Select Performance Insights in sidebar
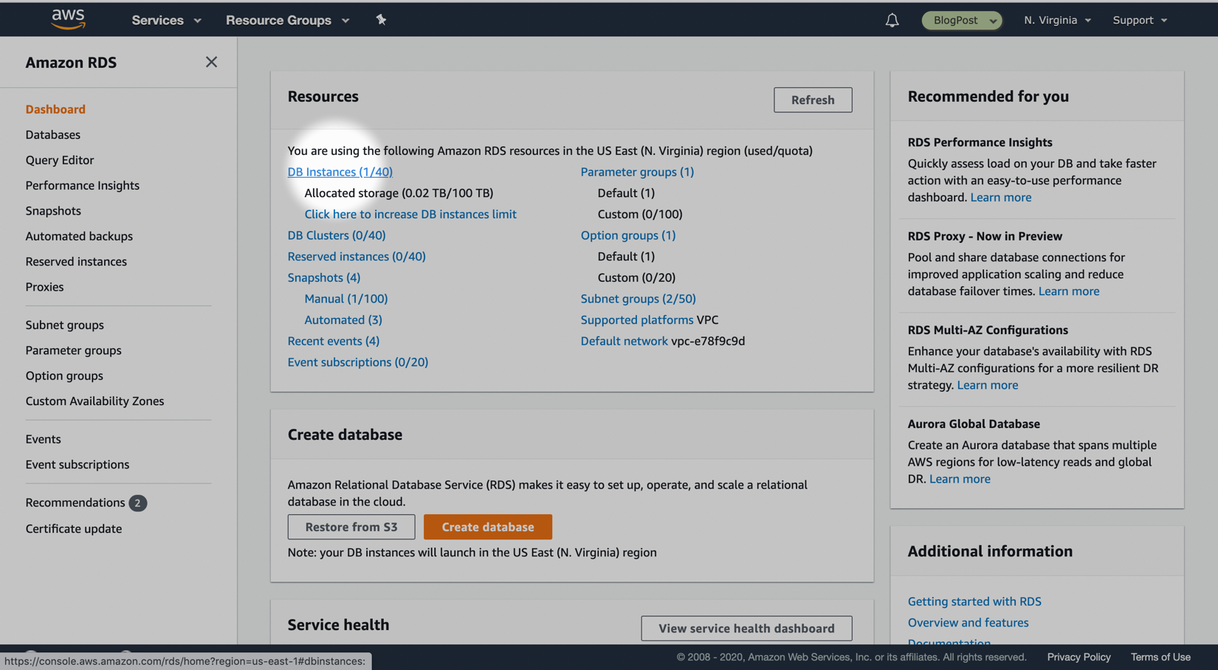The width and height of the screenshot is (1218, 670). pos(83,185)
